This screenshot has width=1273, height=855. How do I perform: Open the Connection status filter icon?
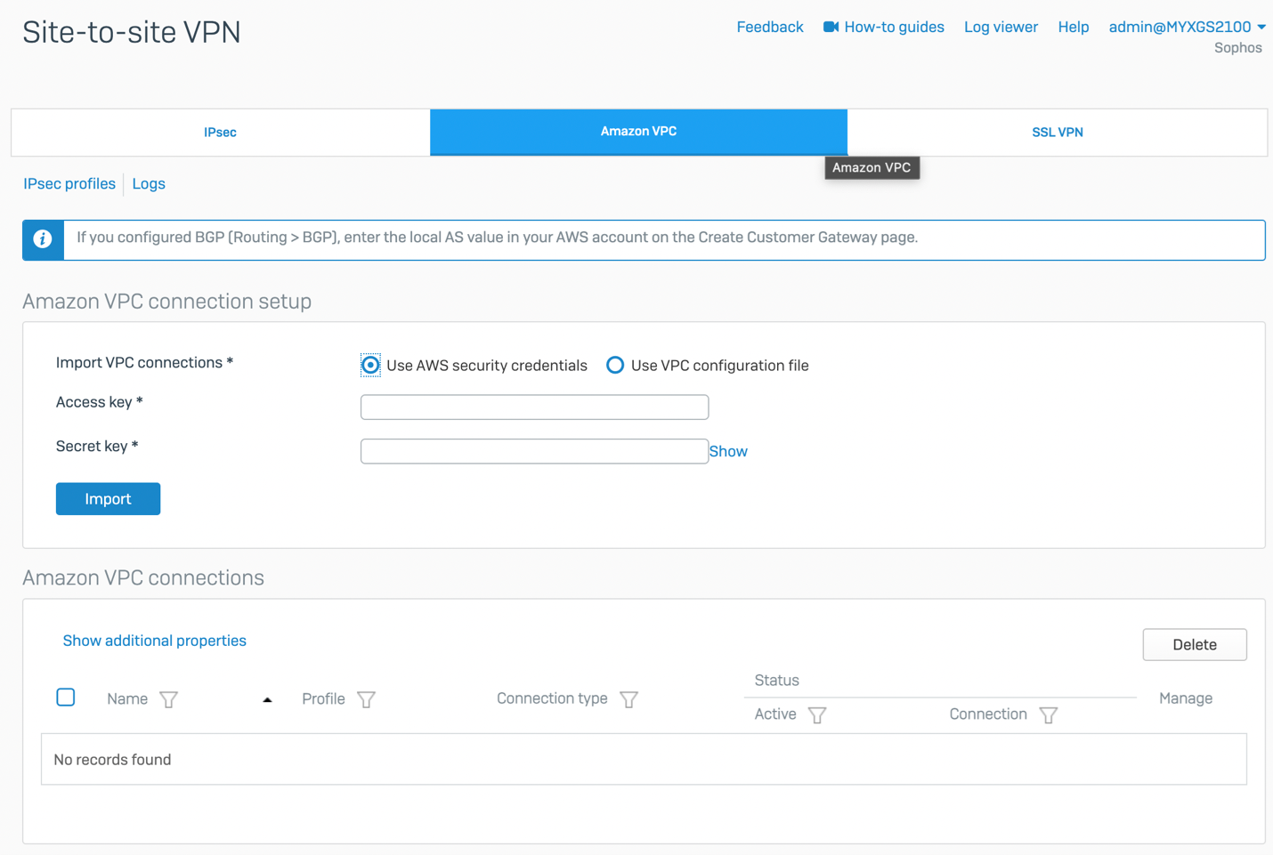pos(1049,715)
